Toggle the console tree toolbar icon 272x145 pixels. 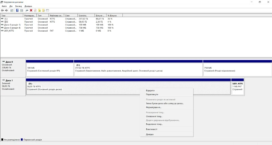pyautogui.click(x=12, y=10)
